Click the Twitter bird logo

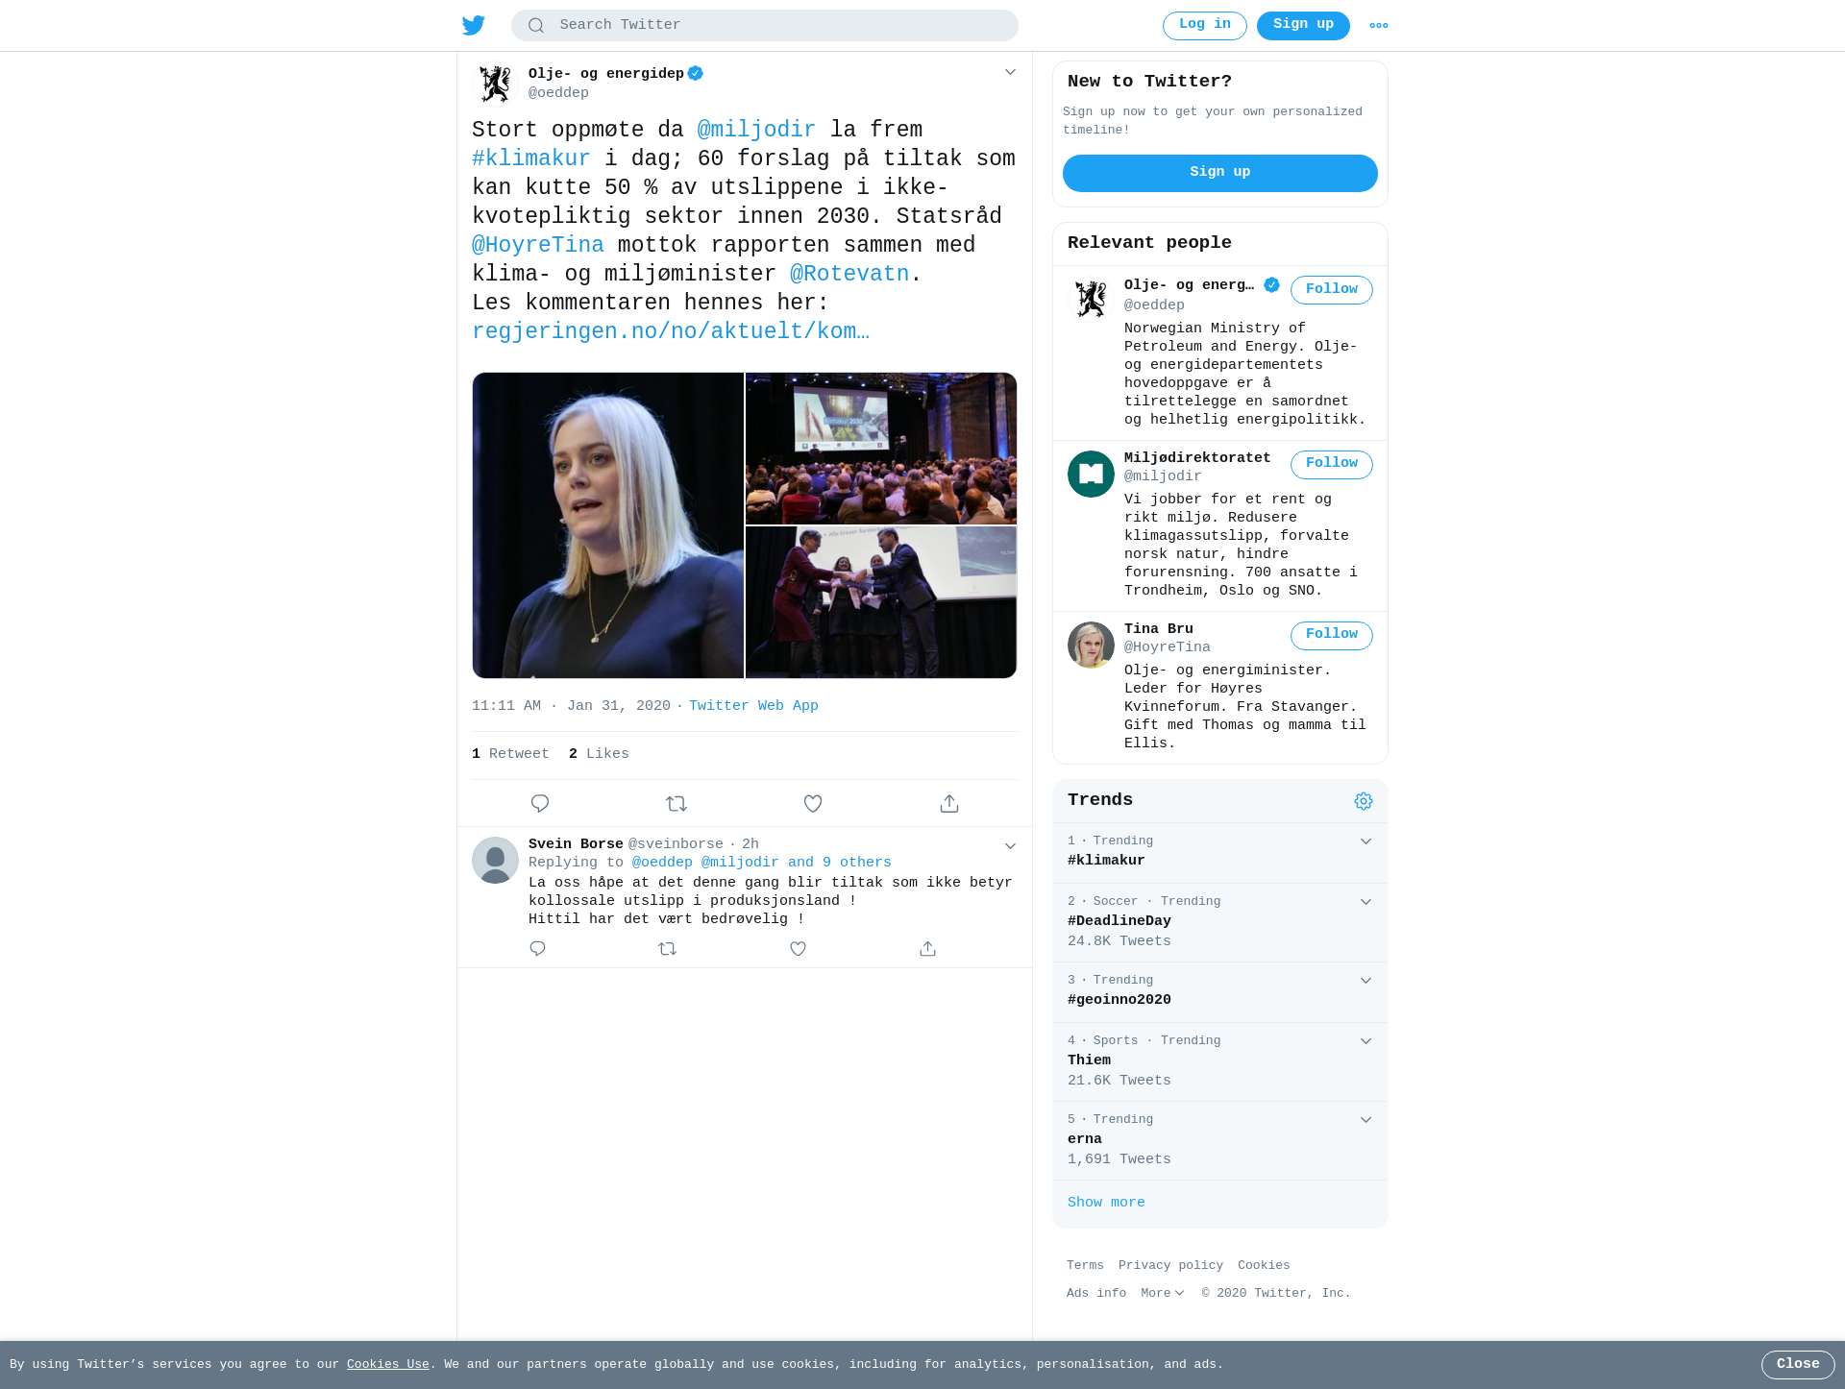[x=474, y=25]
